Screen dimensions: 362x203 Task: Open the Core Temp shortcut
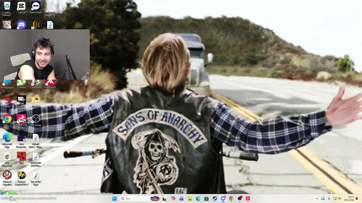point(36,85)
